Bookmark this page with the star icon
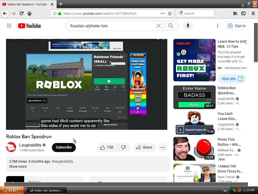 tap(170, 13)
